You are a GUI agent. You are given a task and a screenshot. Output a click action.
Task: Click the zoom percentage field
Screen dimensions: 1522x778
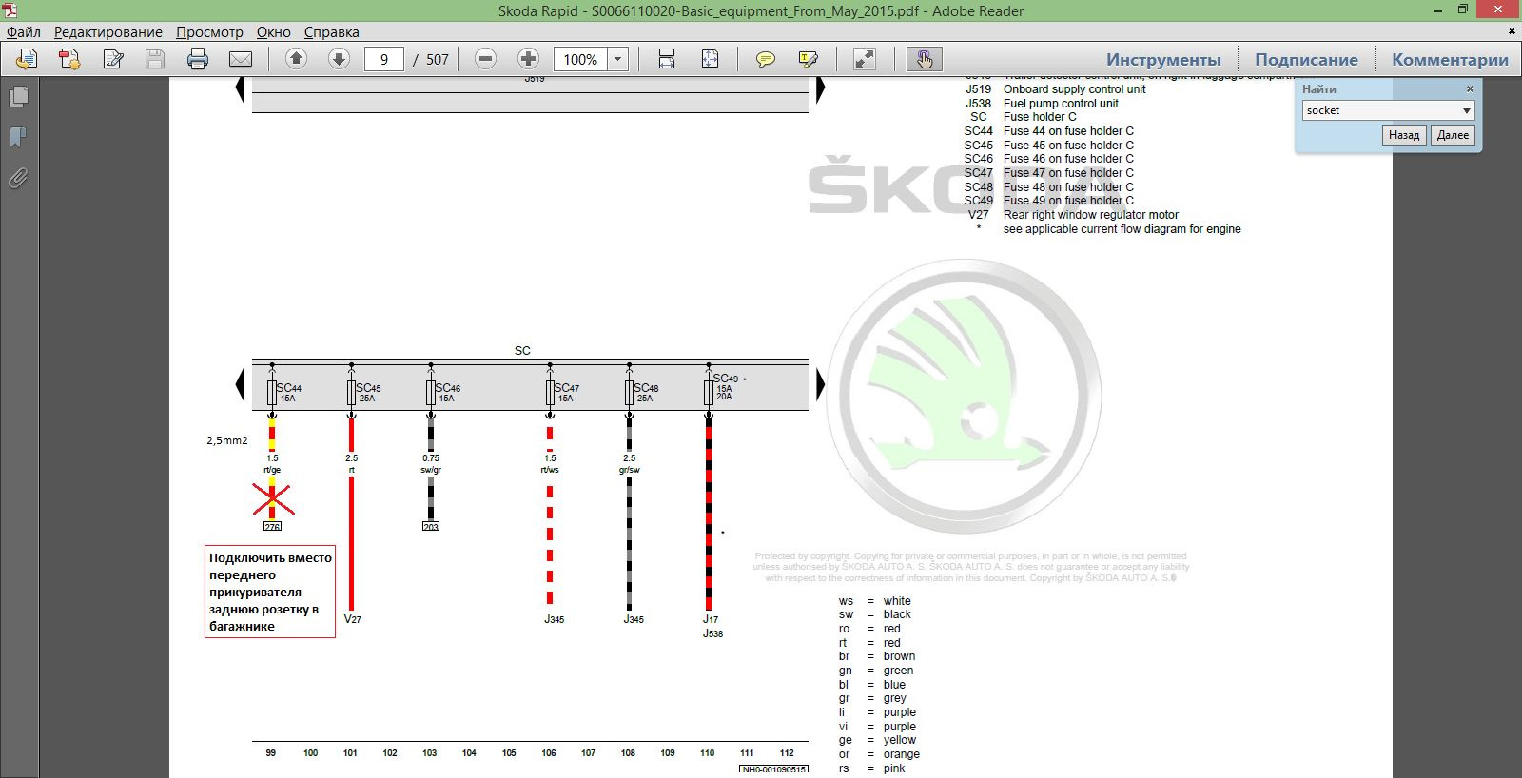(x=580, y=59)
